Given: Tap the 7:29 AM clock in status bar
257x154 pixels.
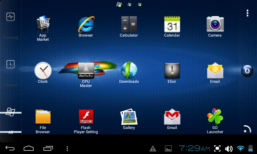Looking at the screenshot, I should pyautogui.click(x=194, y=148).
